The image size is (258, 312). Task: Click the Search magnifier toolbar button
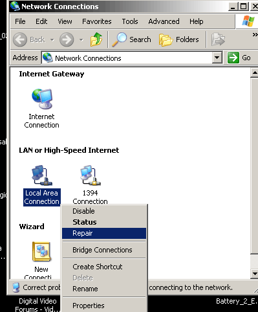point(131,39)
